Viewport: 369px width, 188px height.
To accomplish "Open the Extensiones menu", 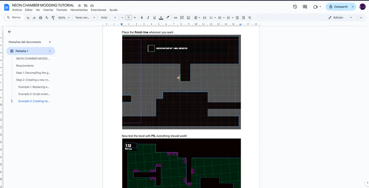I will click(x=98, y=10).
